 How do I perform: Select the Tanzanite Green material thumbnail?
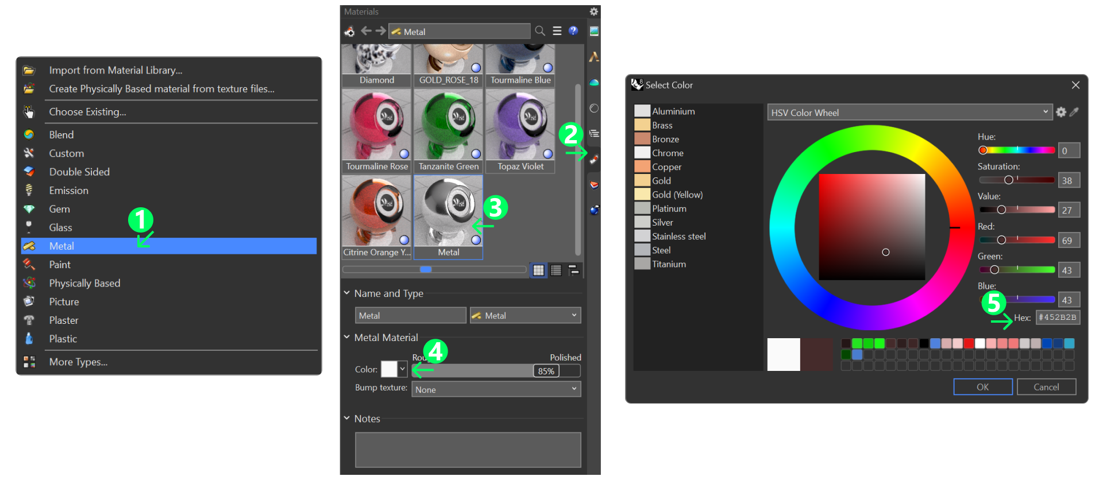tap(449, 131)
